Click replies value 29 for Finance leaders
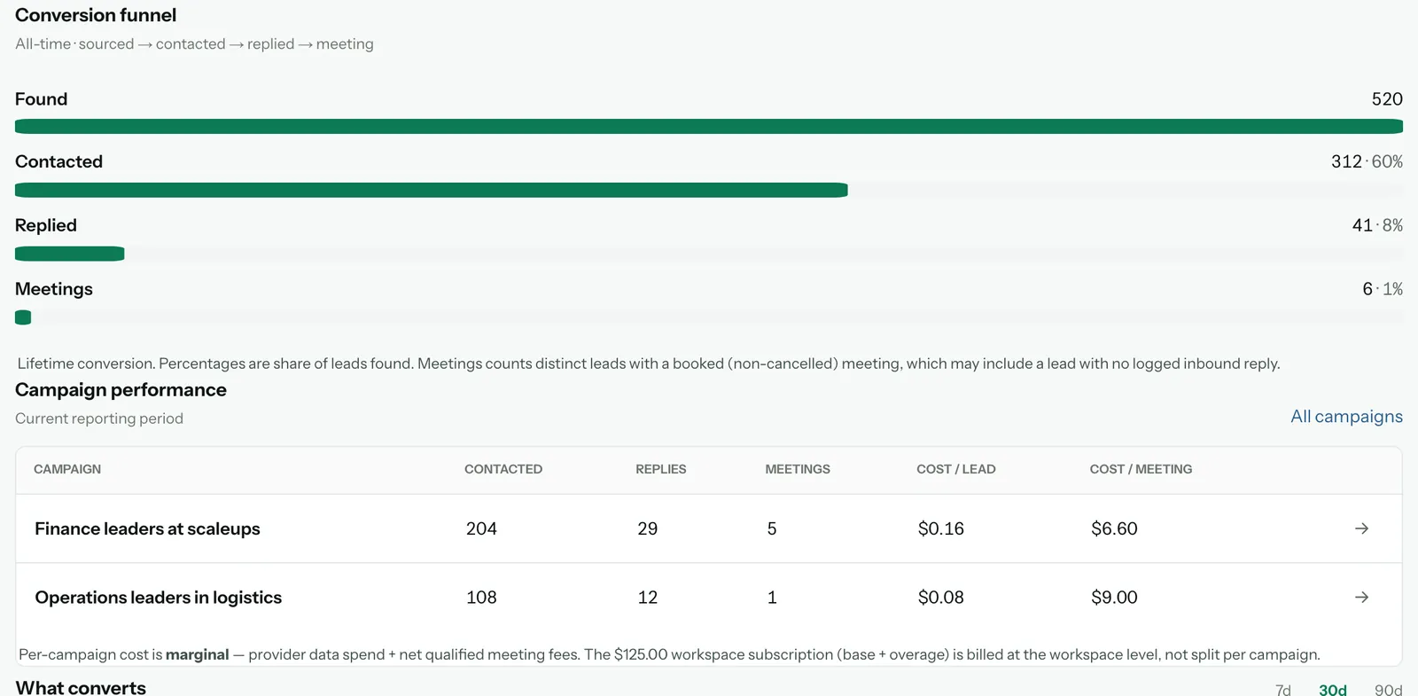The image size is (1418, 696). (647, 528)
